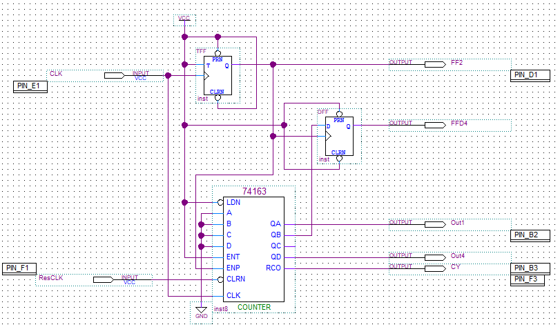Viewport: 560px width, 327px height.
Task: Click the C data input on counter
Action: (229, 235)
